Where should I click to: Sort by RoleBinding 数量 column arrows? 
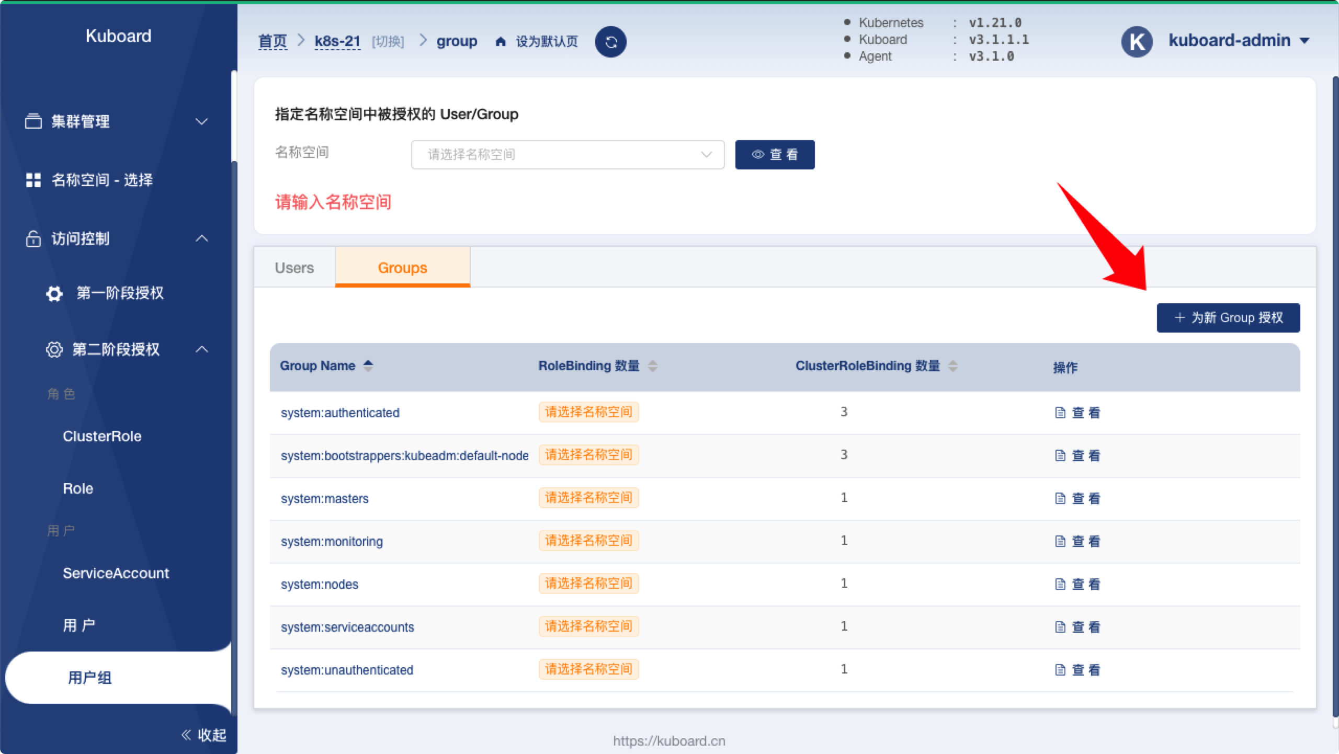click(652, 365)
